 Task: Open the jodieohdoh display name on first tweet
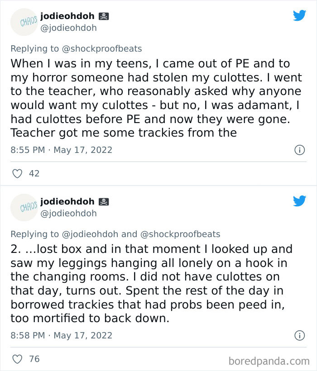[x=67, y=16]
